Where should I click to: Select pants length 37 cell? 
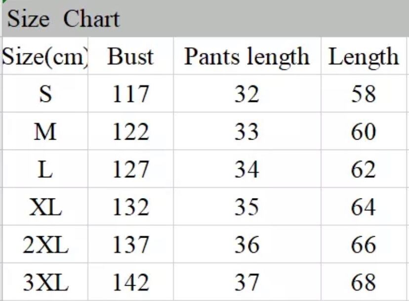(246, 282)
